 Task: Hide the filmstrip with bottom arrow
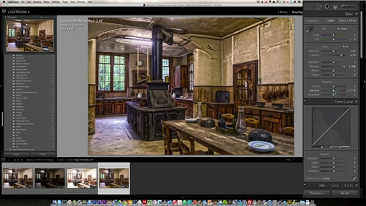point(182,197)
